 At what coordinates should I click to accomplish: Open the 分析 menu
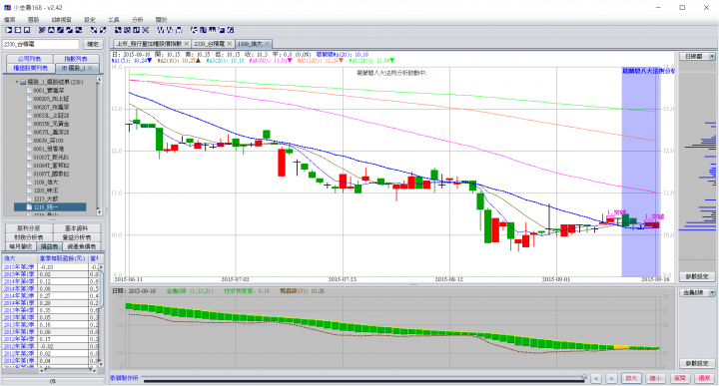point(137,20)
